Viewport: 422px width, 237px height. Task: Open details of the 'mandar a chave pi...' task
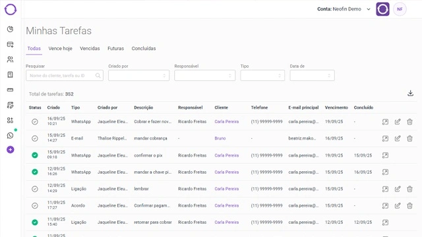(385, 172)
